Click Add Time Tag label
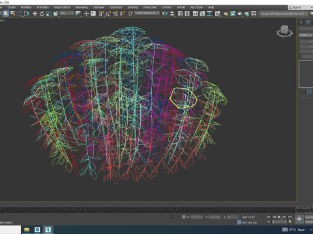313x234 pixels. 250,222
